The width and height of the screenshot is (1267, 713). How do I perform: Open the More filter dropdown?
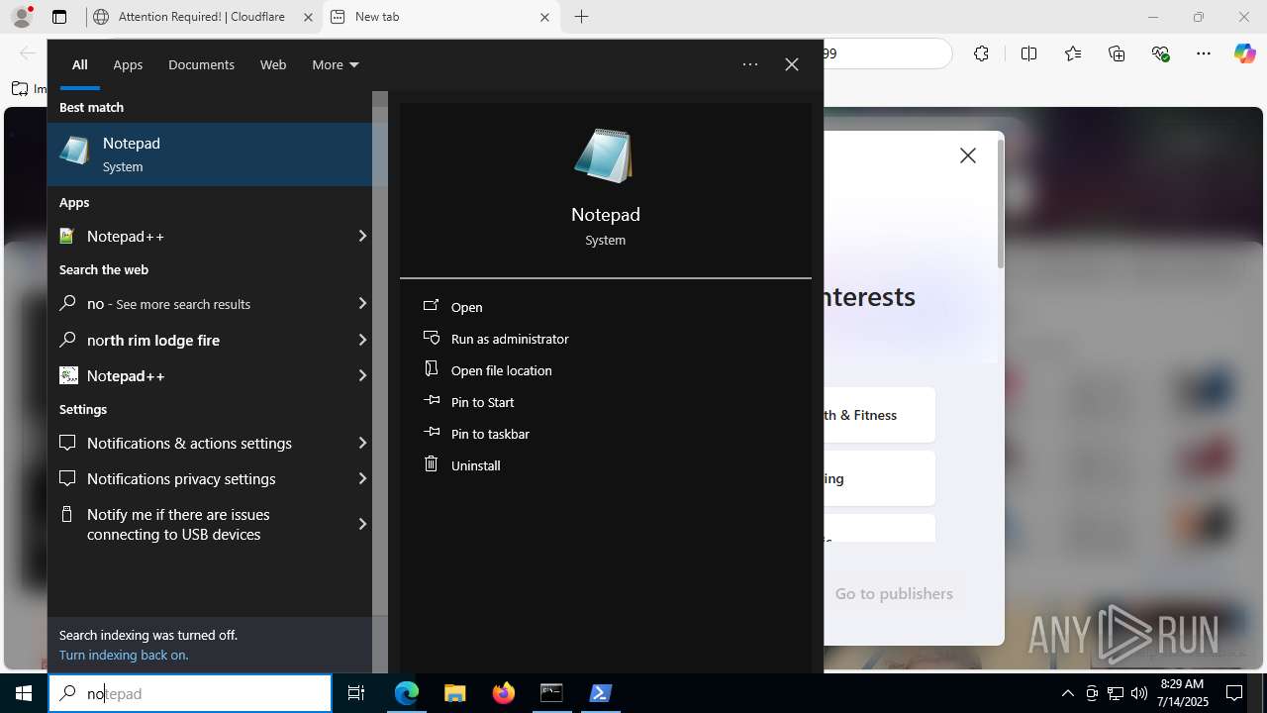(x=335, y=64)
